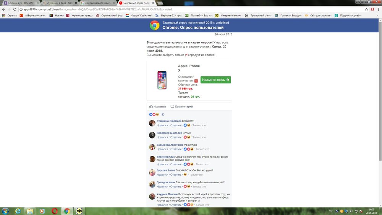Open the Windows Start button
382x215 pixels.
tap(5, 211)
